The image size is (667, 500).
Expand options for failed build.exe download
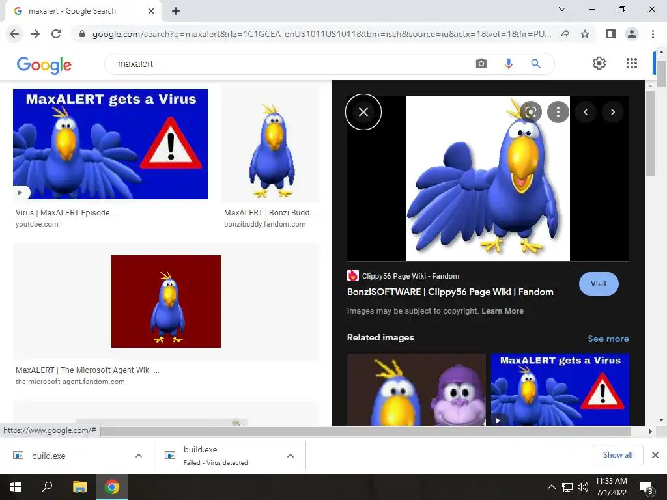pyautogui.click(x=291, y=455)
